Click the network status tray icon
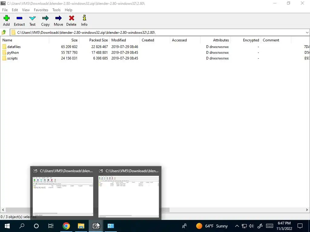This screenshot has height=232, width=310. point(244,226)
